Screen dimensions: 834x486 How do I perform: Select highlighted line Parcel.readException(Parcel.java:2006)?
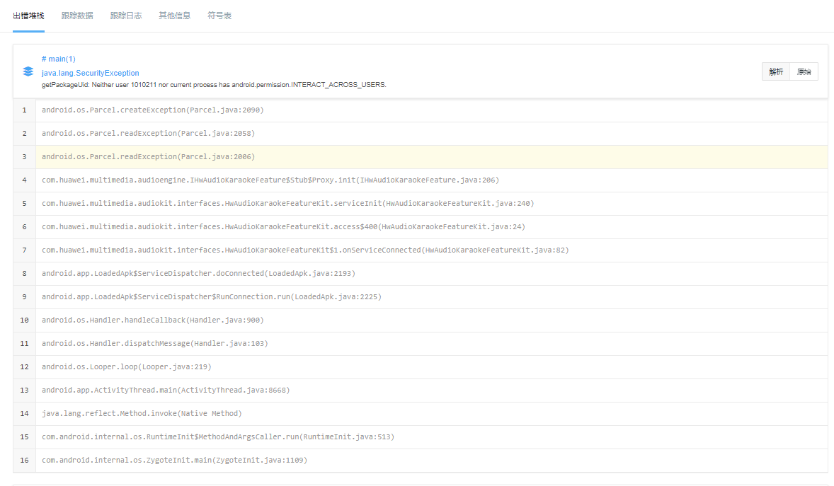tap(431, 157)
